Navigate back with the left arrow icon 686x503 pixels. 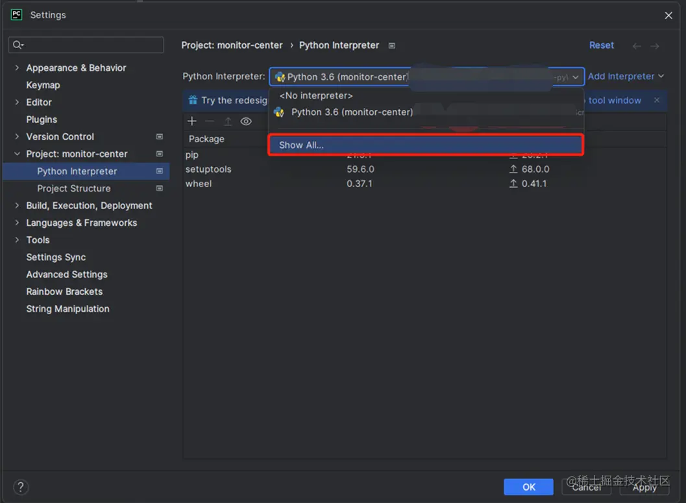point(637,45)
